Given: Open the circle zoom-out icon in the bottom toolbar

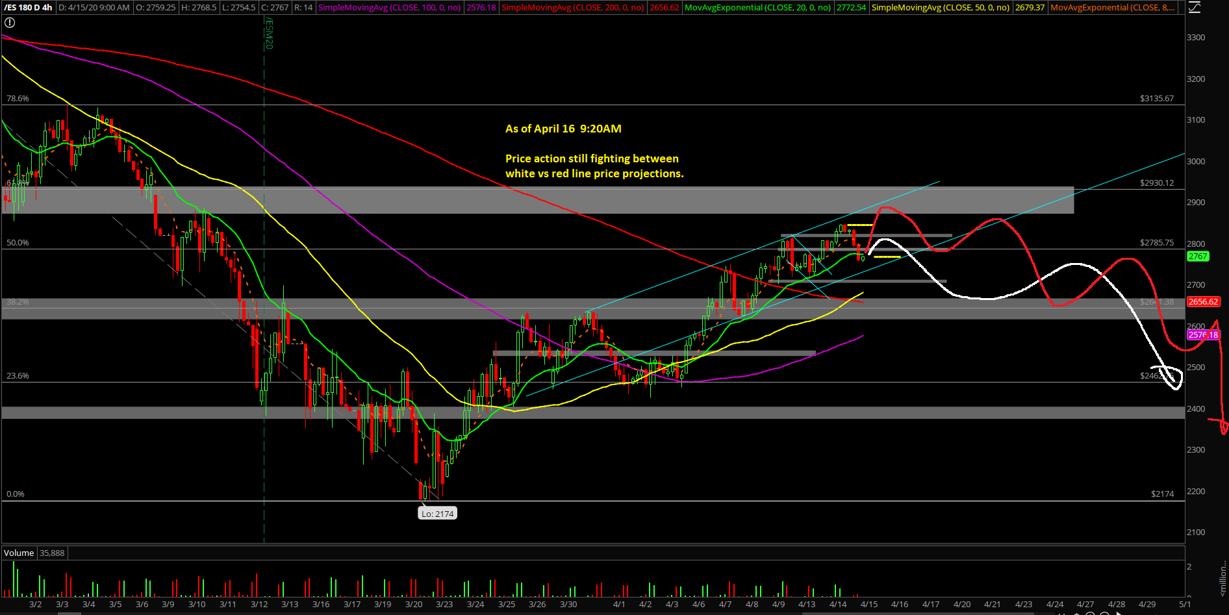Looking at the screenshot, I should click(x=1104, y=613).
